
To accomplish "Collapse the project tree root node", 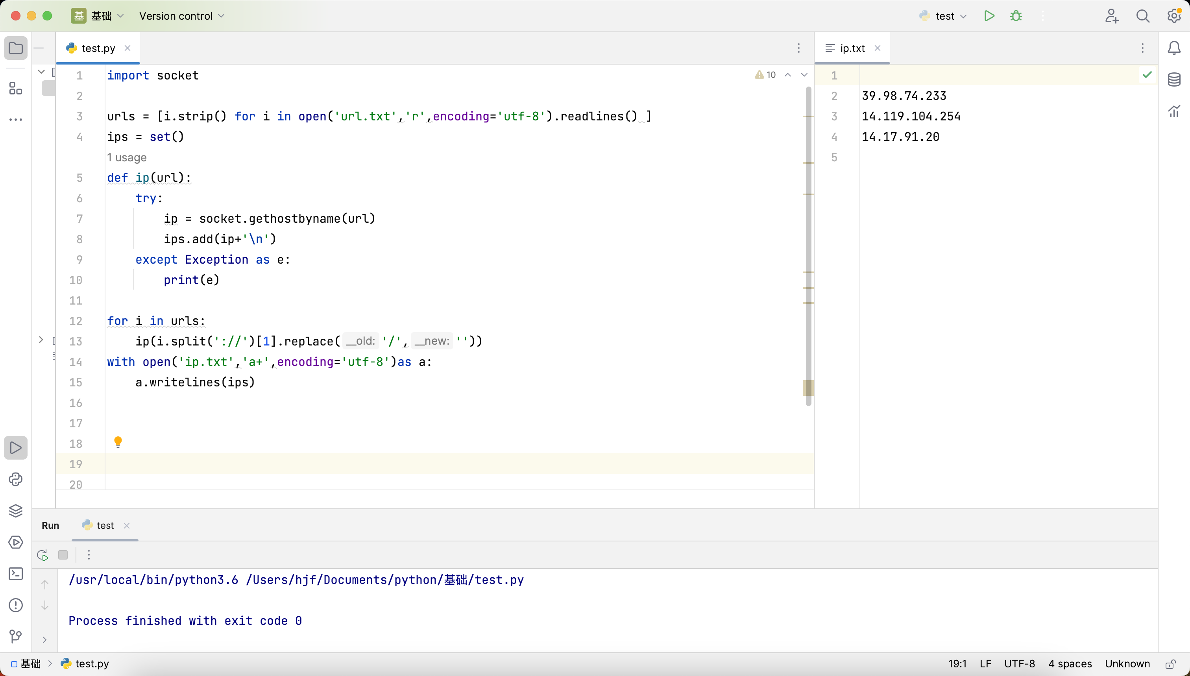I will (41, 72).
